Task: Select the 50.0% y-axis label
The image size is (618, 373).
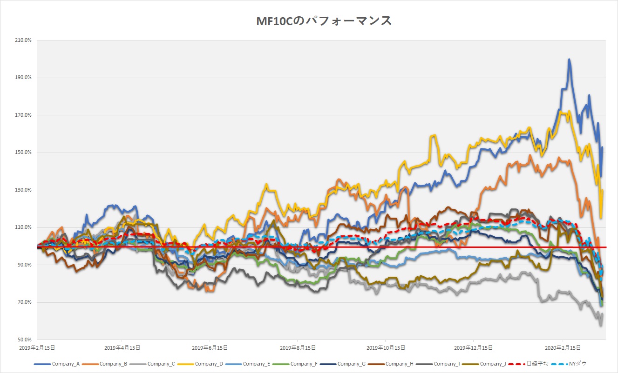Action: point(24,340)
